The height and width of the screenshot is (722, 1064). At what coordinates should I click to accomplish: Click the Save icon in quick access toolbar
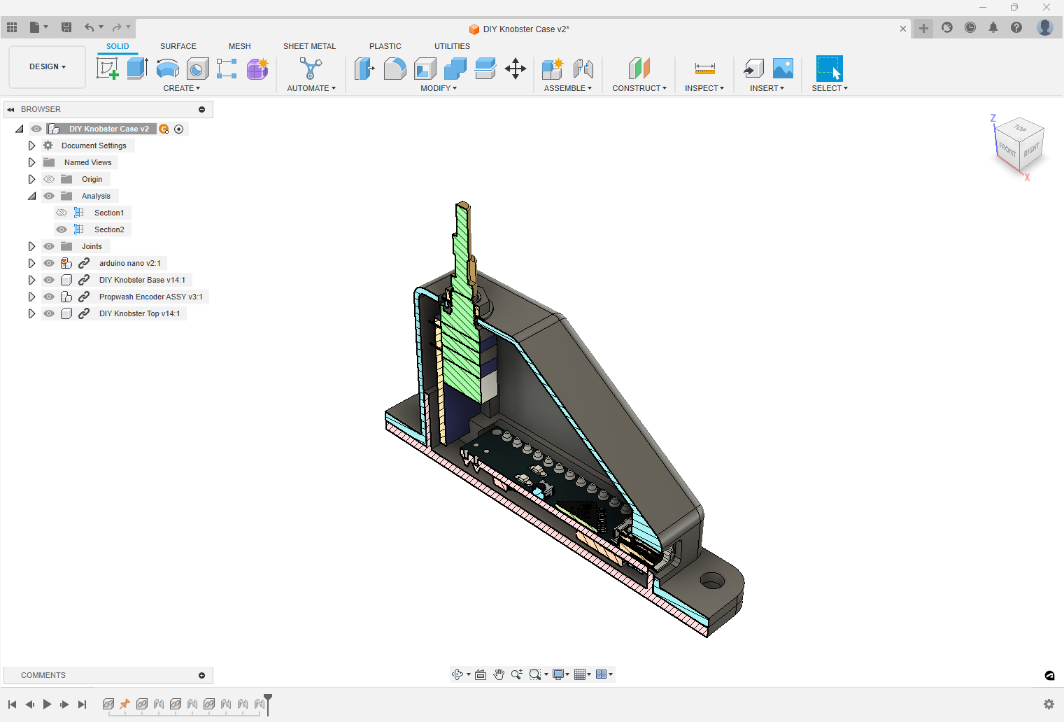point(66,26)
